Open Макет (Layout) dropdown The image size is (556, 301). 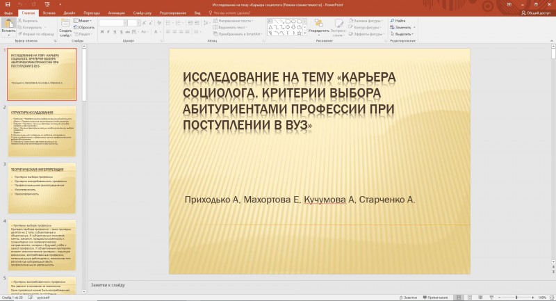82,21
